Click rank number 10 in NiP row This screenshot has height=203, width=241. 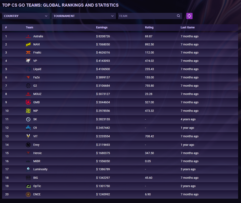7,111
